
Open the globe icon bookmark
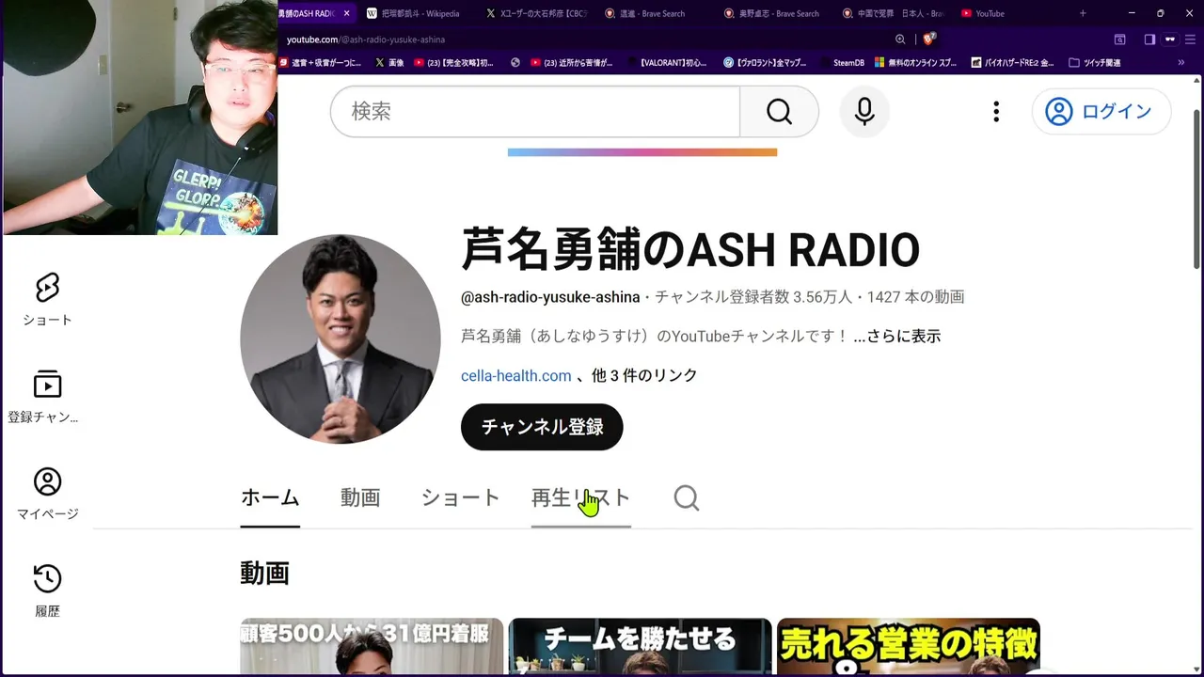point(515,63)
